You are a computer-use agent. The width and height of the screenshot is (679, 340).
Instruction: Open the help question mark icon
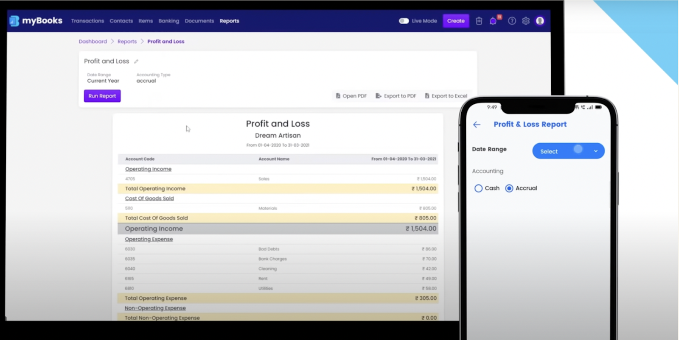click(x=512, y=21)
